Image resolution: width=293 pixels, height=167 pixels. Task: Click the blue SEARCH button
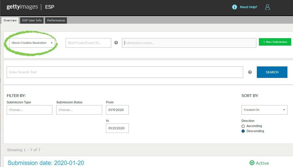coord(272,72)
